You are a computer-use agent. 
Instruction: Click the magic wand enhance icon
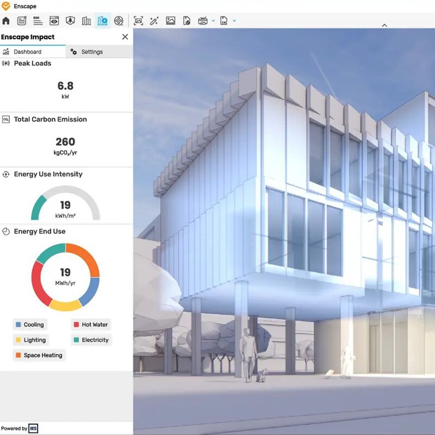(154, 21)
